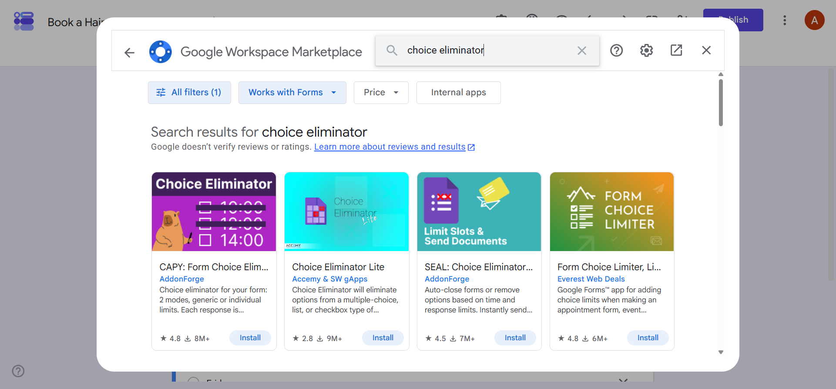Open the SEAL: Choice Eliminator... title
The width and height of the screenshot is (836, 389).
coord(479,267)
